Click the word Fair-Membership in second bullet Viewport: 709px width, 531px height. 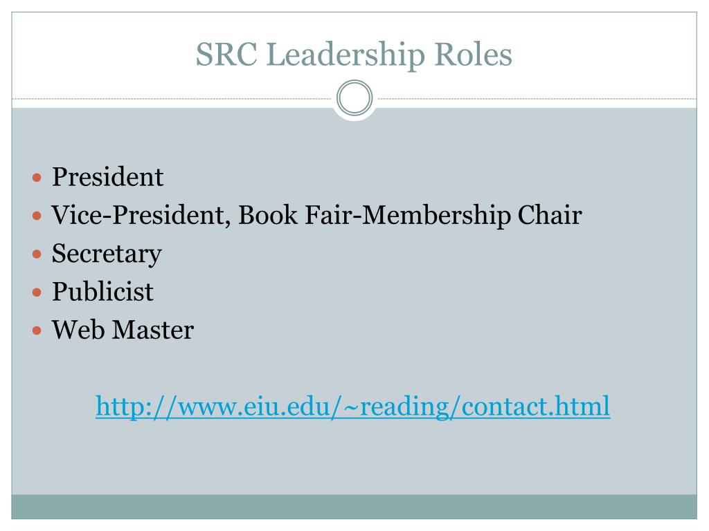click(x=407, y=215)
